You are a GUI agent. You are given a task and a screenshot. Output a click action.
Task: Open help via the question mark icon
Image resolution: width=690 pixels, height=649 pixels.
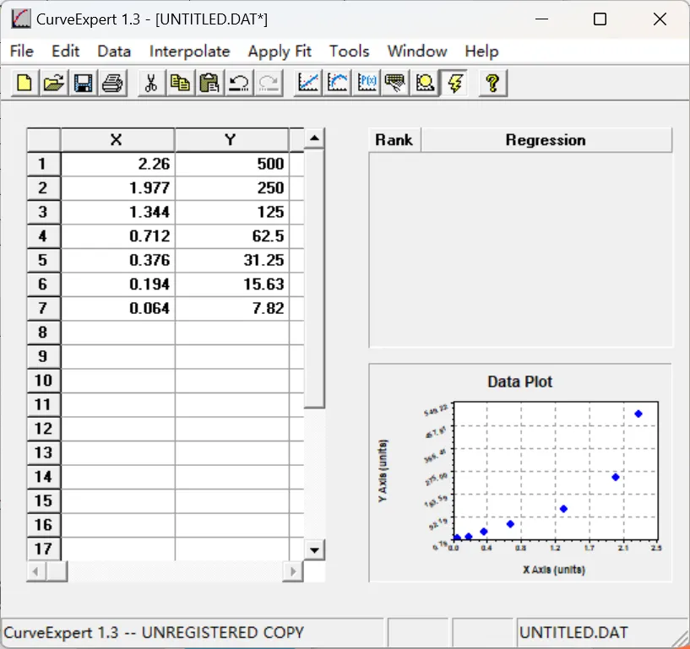click(x=493, y=83)
